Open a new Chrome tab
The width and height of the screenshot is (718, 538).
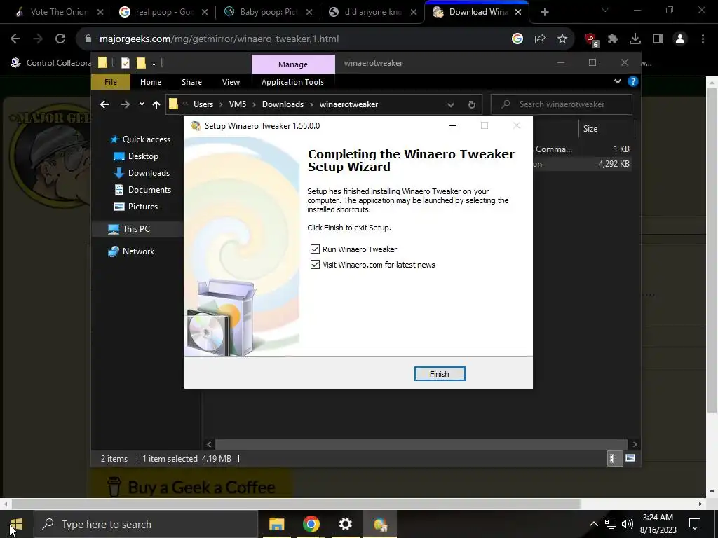pos(544,13)
